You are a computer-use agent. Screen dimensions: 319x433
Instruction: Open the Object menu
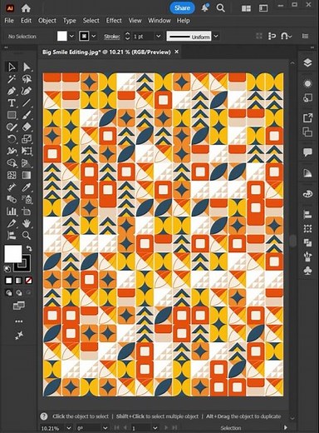(47, 21)
